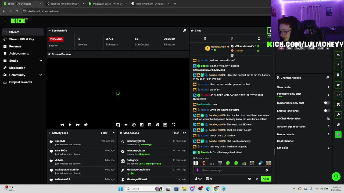Viewport: 344px width, 193px height.
Task: Click the picture-in-picture icon in preview controls
Action: (x=149, y=125)
